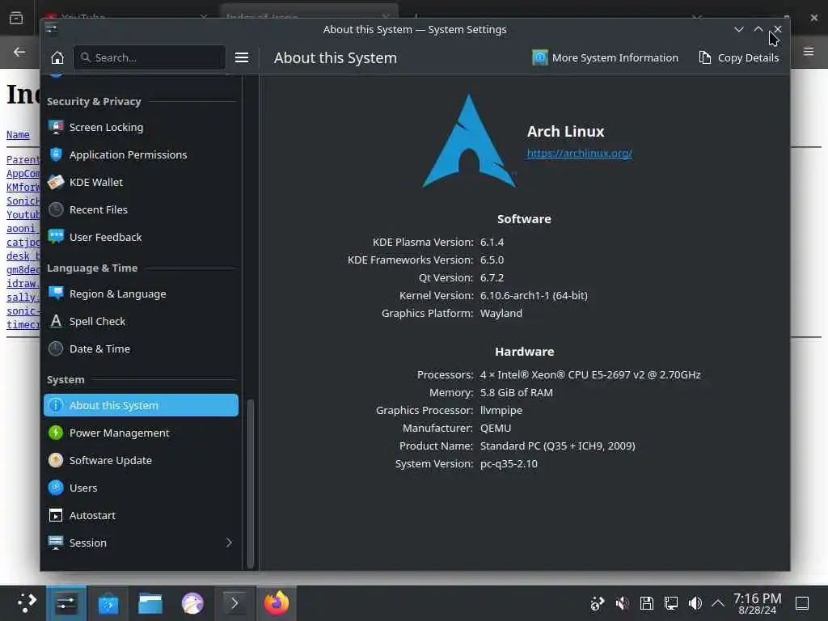The image size is (828, 621).
Task: Expand hidden system tray icons
Action: [x=718, y=603]
